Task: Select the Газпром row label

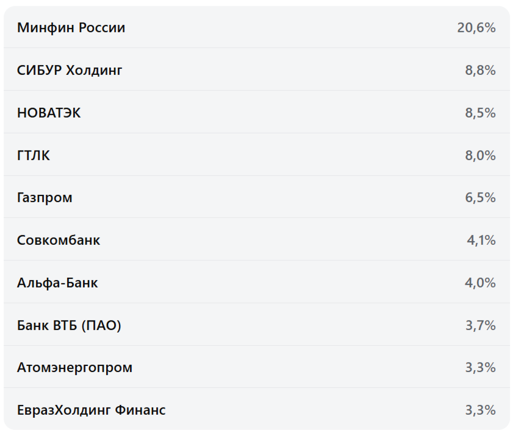Action: (45, 198)
